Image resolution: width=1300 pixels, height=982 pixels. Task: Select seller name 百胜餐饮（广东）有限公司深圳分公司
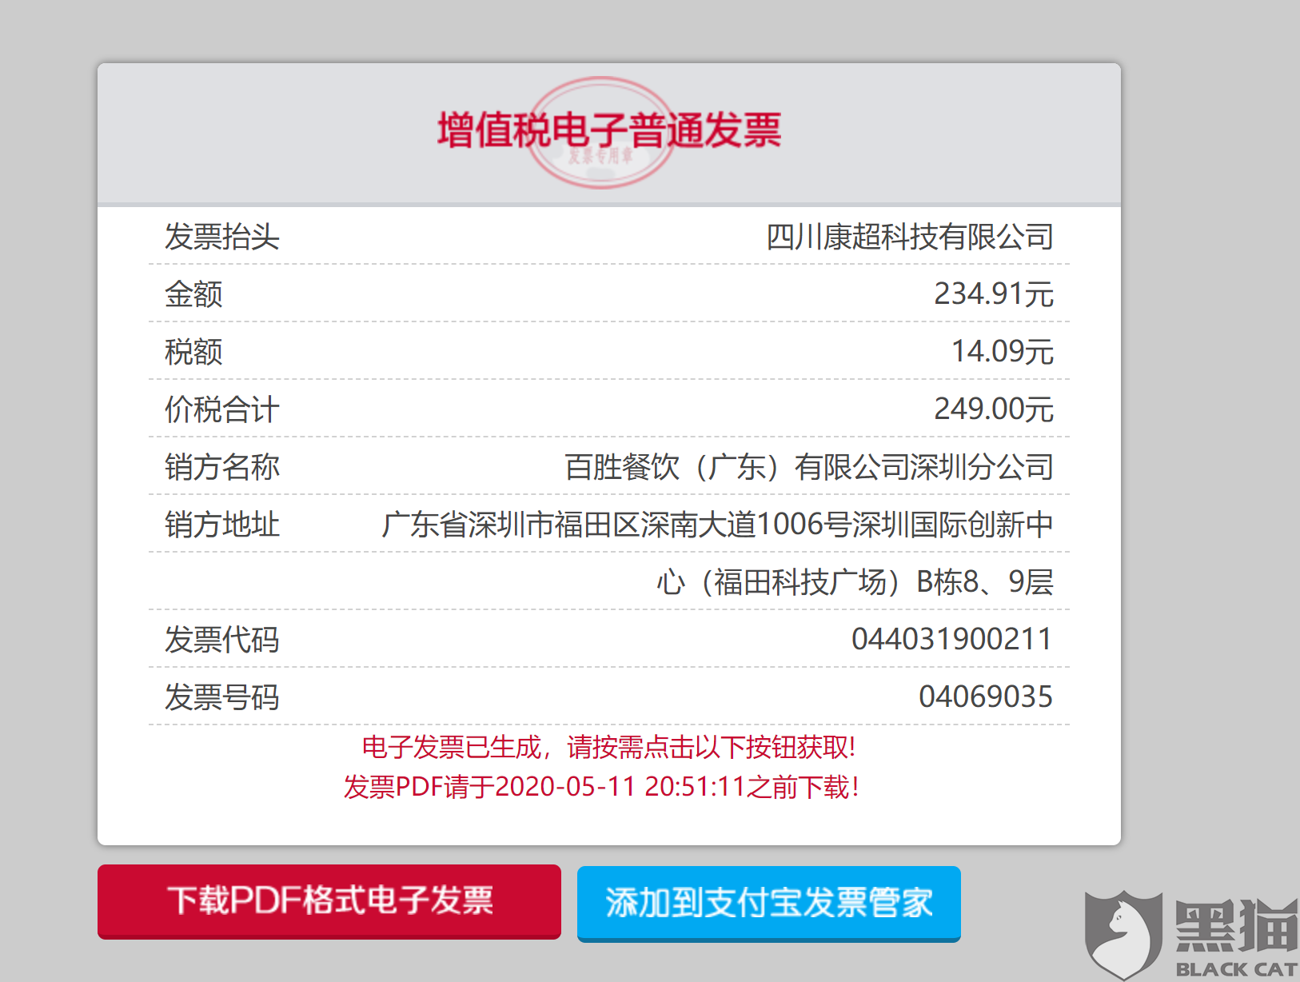(x=809, y=467)
